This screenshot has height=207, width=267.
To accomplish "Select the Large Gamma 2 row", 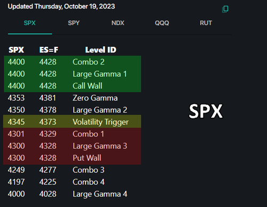I will 73,110.
